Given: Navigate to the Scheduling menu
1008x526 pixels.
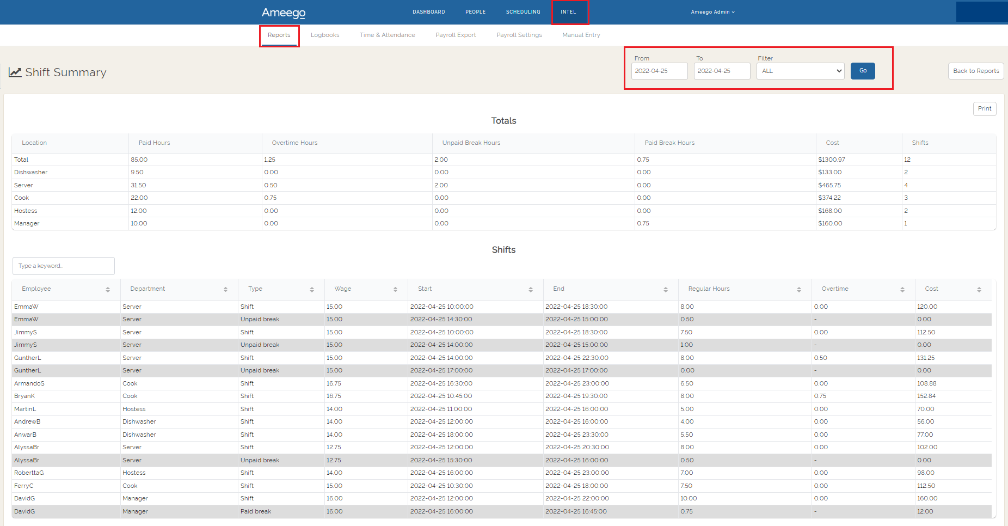Looking at the screenshot, I should [523, 11].
